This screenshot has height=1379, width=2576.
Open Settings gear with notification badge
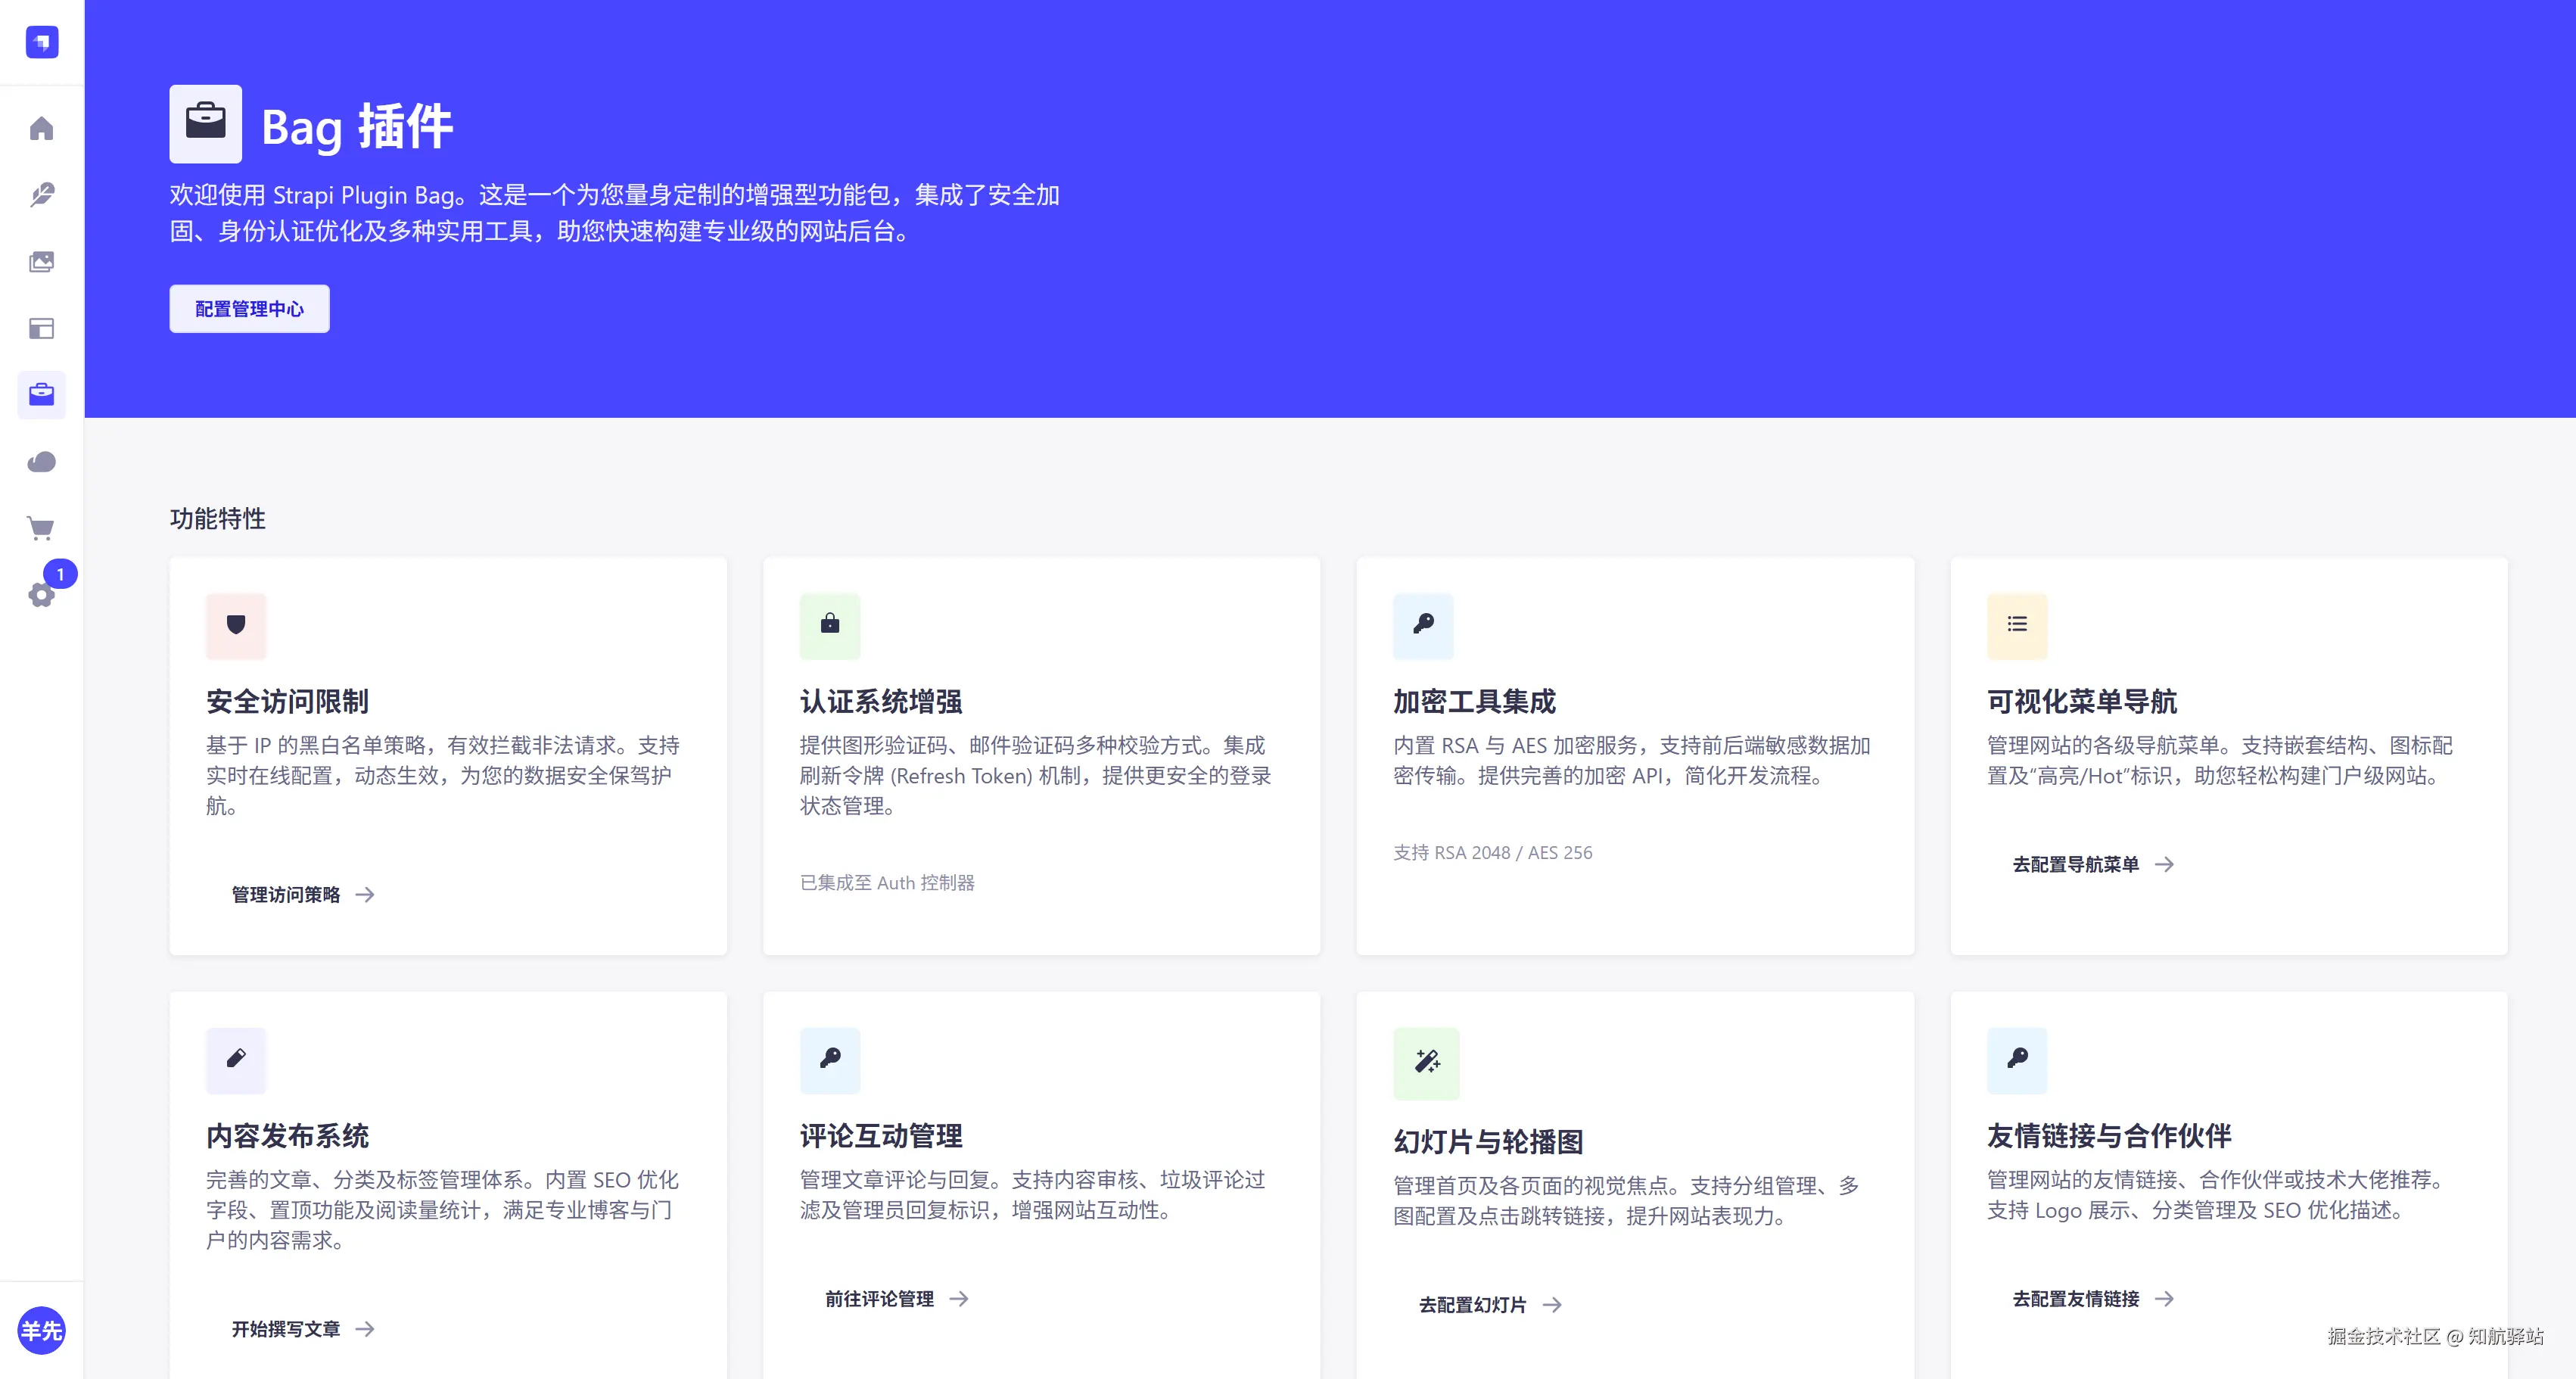pos(41,595)
